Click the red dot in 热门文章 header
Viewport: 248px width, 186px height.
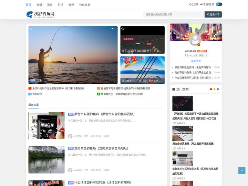211,89
